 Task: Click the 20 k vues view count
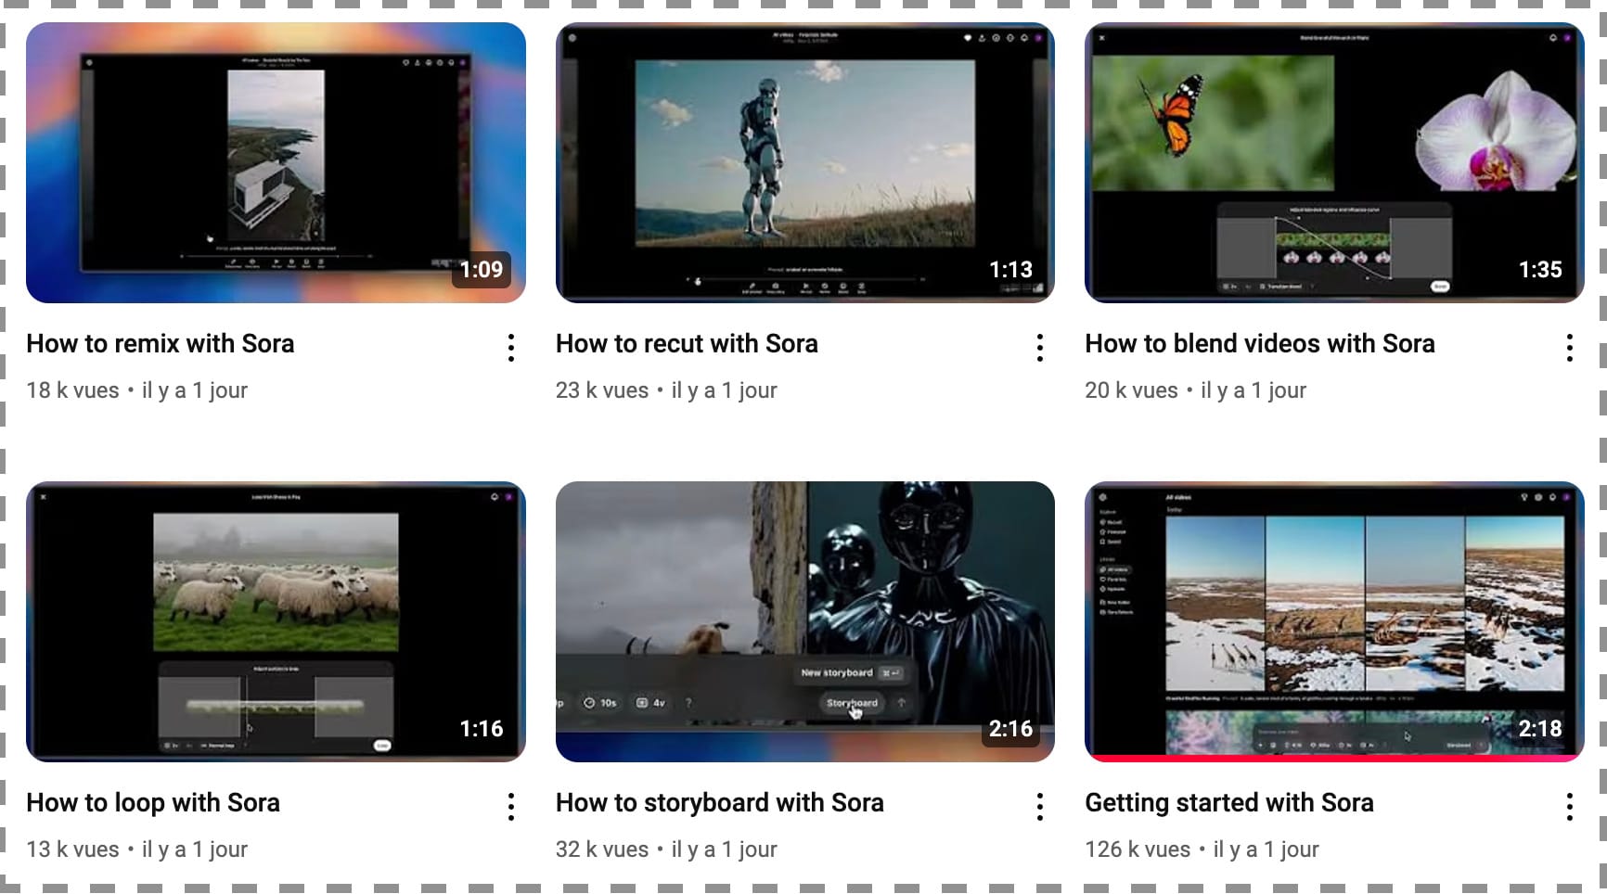coord(1131,390)
